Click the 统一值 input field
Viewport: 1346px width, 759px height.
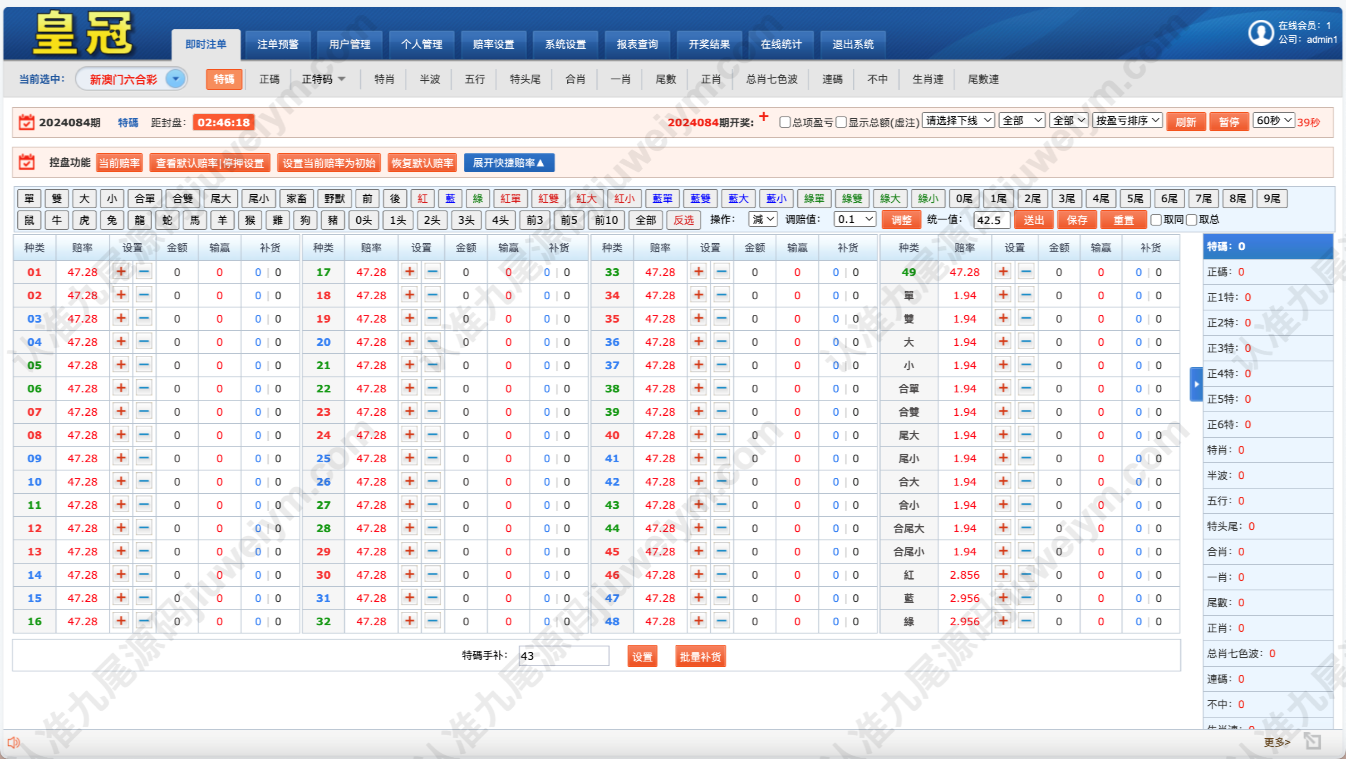coord(991,220)
